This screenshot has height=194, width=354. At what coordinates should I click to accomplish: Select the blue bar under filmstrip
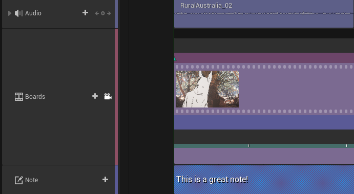click(264, 122)
